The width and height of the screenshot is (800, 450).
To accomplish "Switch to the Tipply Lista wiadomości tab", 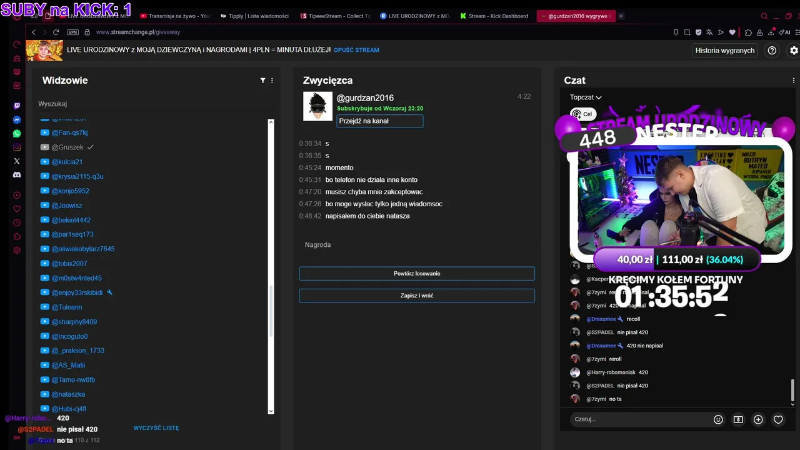I will coord(254,16).
